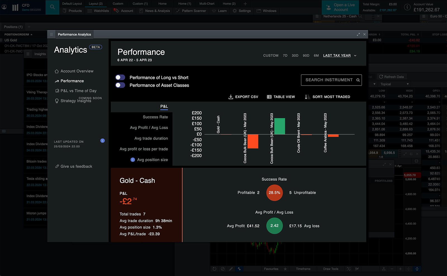Expand the Topical filter dropdown
This screenshot has width=447, height=276.
point(394,84)
